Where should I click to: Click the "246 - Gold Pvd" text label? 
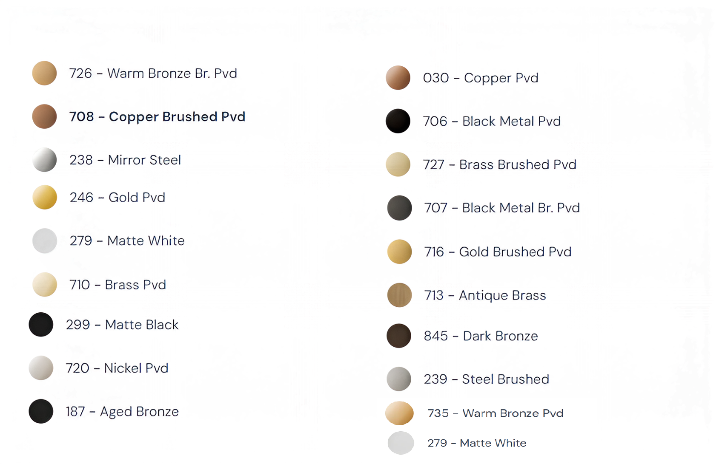117,197
